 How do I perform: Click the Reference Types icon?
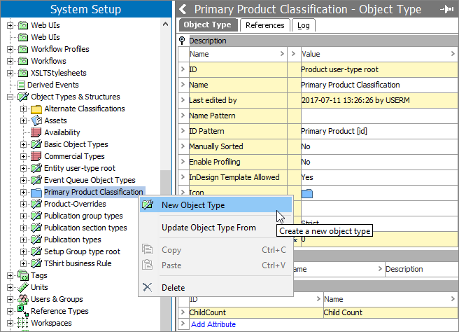point(22,311)
